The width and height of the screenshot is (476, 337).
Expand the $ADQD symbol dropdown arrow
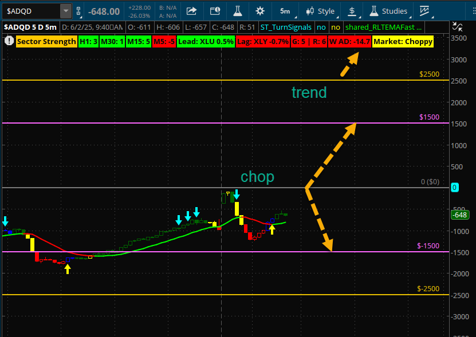[x=66, y=11]
